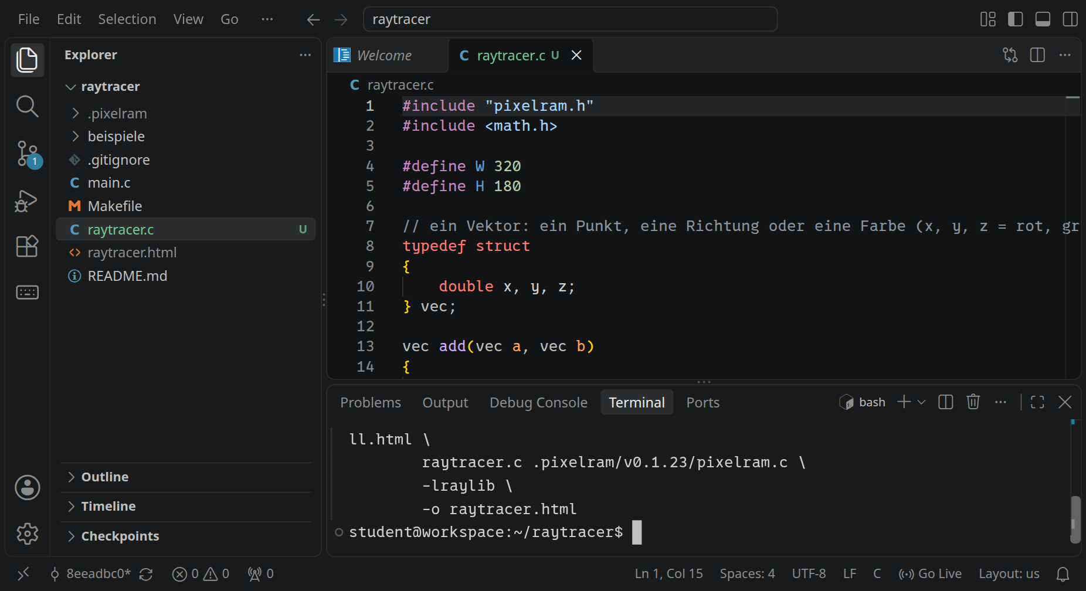
Task: Open the View menu
Action: click(x=188, y=19)
